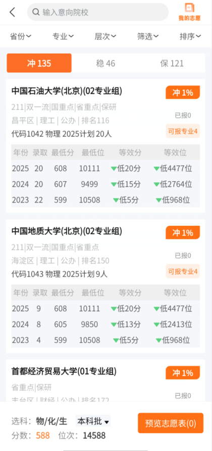Open the 层次 dropdown
This screenshot has height=451, width=212.
click(105, 36)
